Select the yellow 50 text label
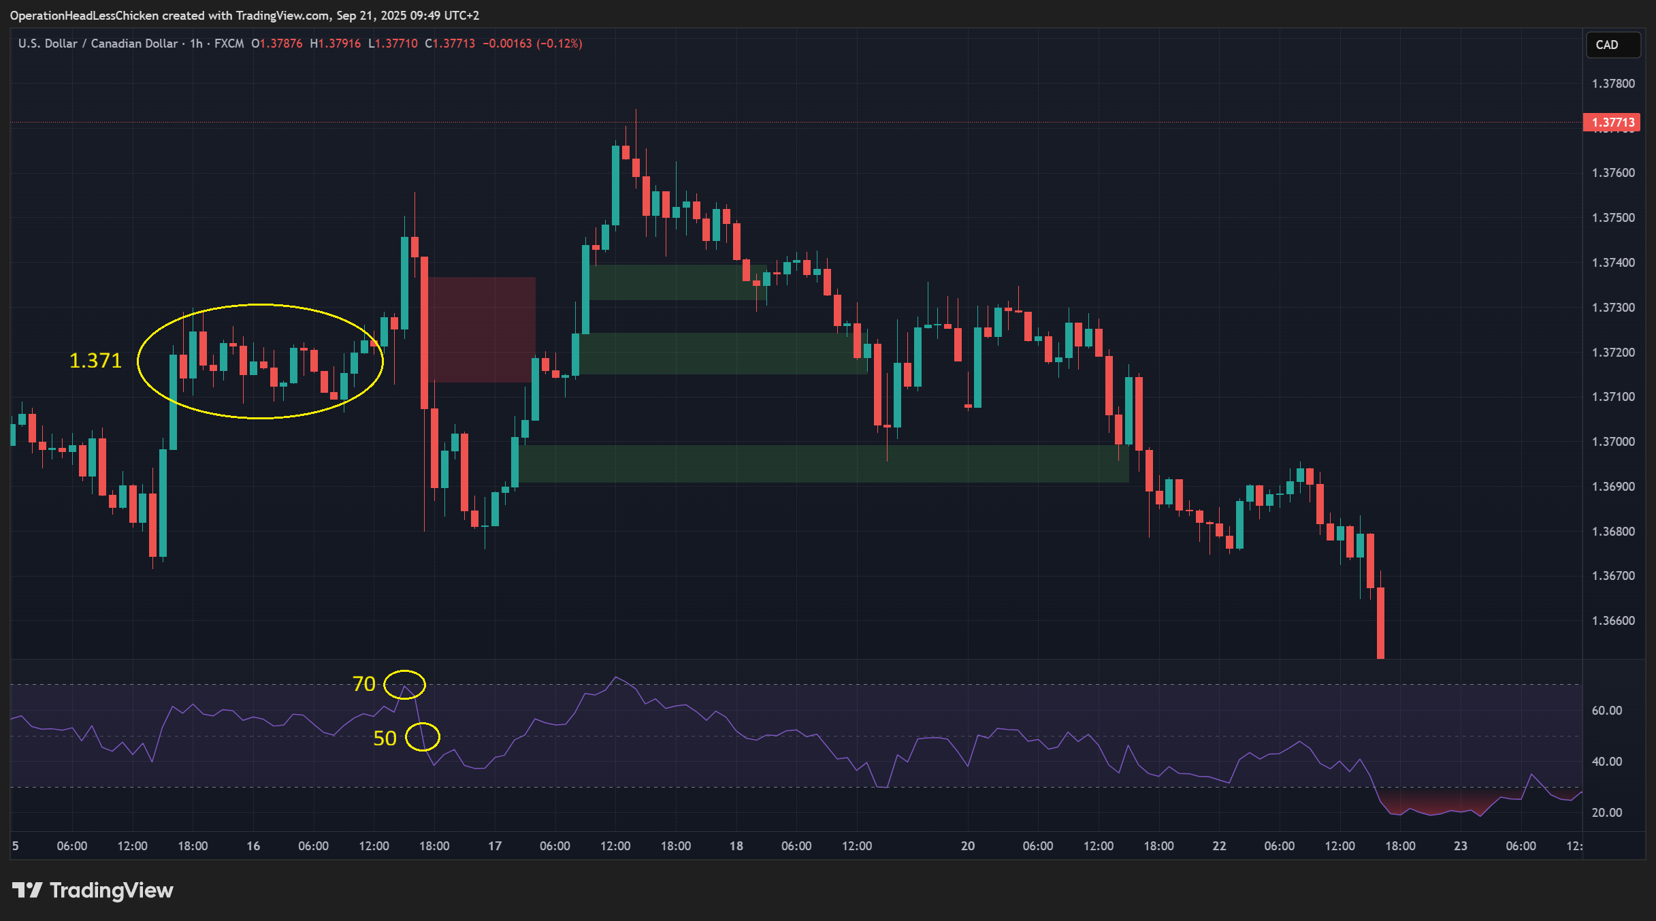Viewport: 1656px width, 921px height. click(385, 738)
